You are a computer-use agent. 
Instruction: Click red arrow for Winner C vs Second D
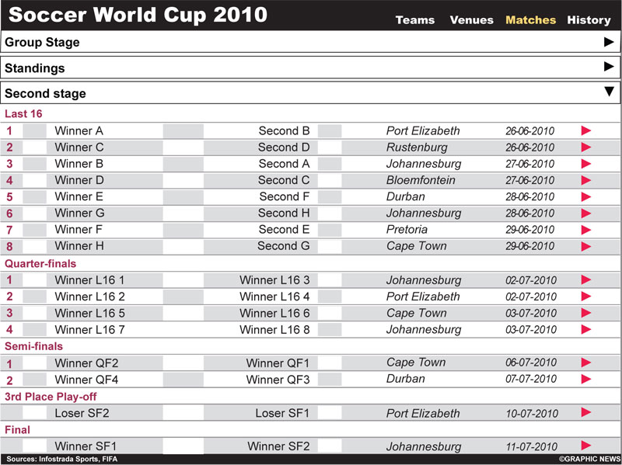click(586, 147)
